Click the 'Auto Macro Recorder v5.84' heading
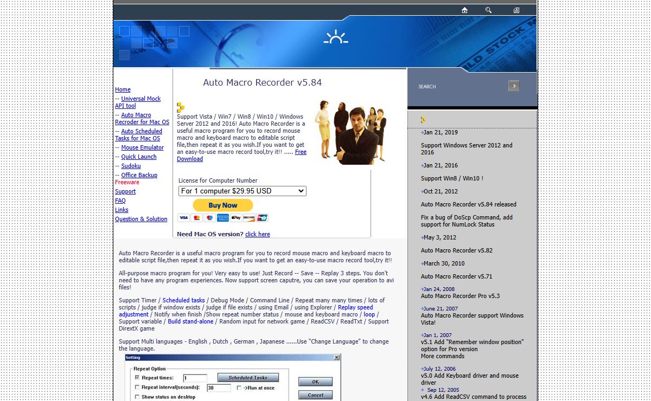 click(x=262, y=82)
